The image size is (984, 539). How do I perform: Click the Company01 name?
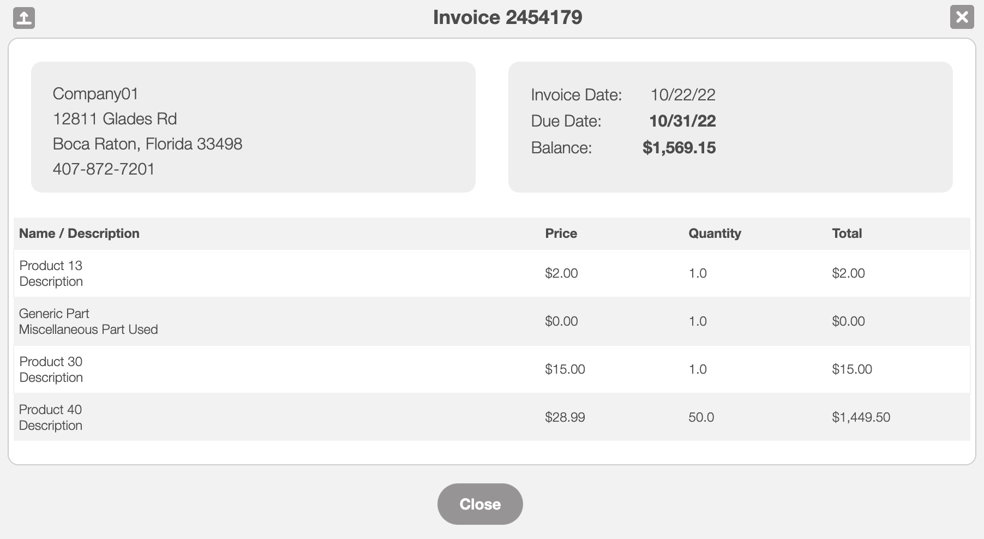coord(95,94)
